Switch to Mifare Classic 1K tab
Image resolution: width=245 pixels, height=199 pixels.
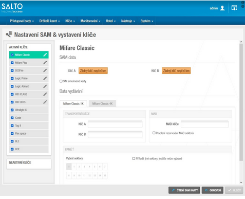pos(73,103)
